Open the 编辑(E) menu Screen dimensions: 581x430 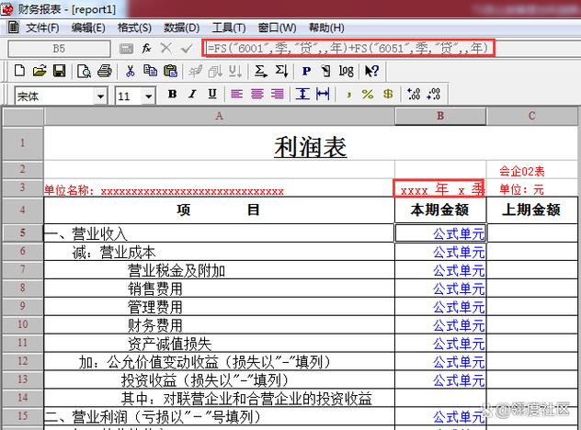pos(88,28)
